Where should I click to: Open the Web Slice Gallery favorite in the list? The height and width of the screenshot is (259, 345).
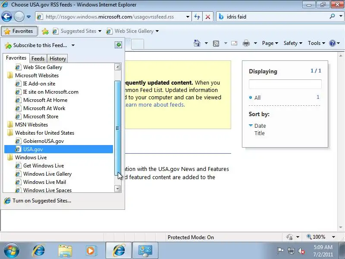click(x=43, y=67)
